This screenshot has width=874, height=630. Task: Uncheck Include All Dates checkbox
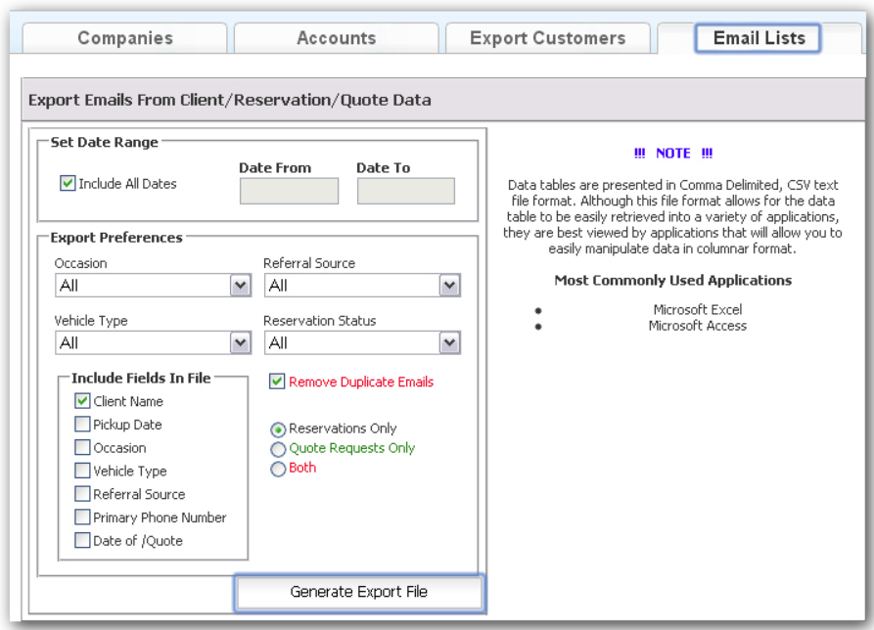[x=68, y=184]
